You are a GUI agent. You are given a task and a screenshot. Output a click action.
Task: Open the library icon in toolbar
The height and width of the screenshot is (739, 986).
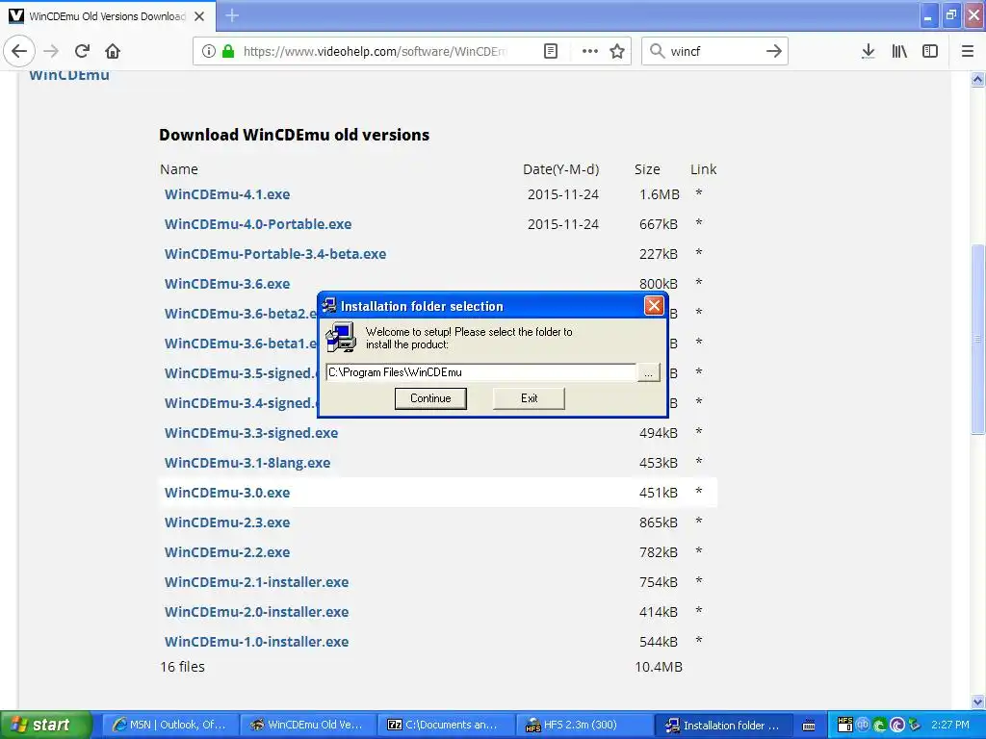click(899, 51)
